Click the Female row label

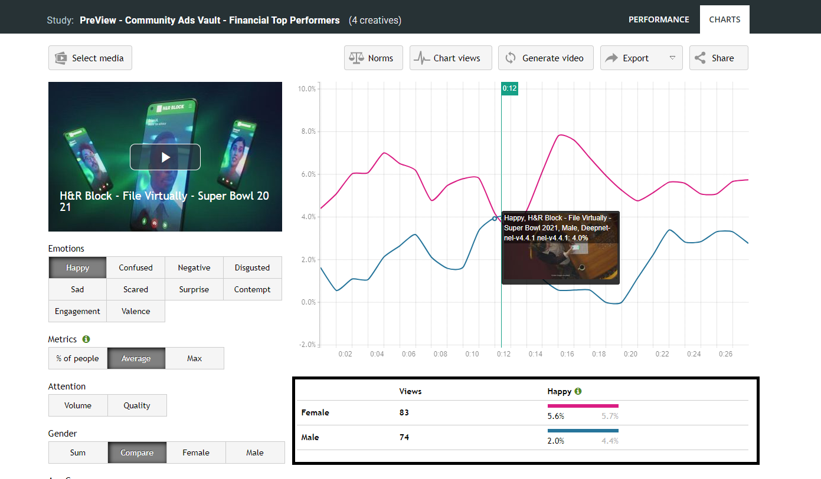coord(315,412)
